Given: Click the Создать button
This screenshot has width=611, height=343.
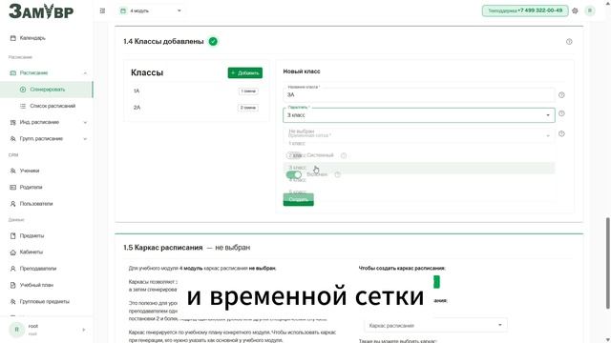Looking at the screenshot, I should point(299,199).
